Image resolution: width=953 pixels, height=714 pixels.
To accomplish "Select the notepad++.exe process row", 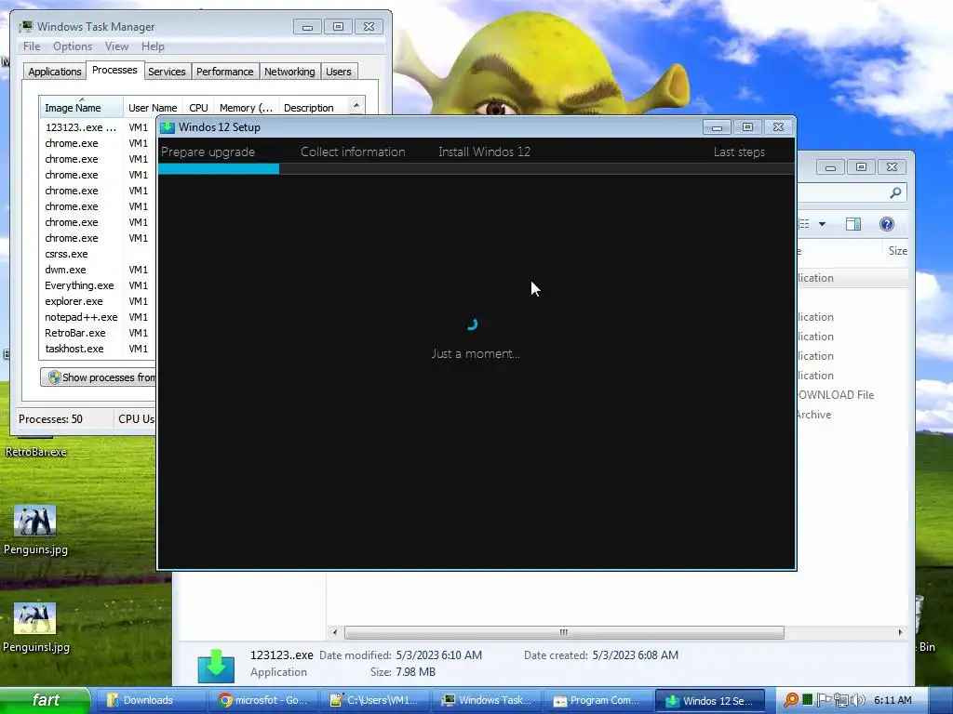I will (x=97, y=317).
